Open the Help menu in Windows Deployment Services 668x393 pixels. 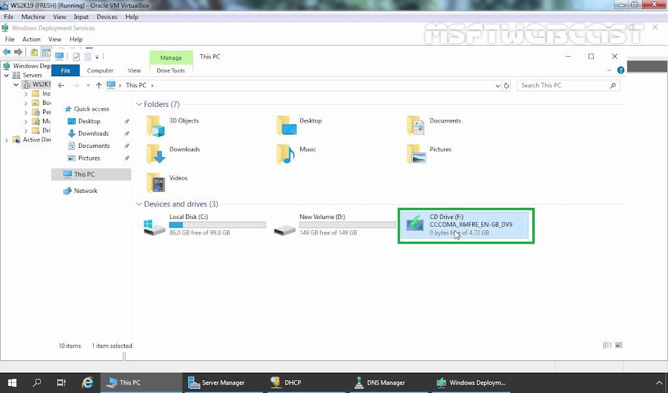(x=76, y=39)
